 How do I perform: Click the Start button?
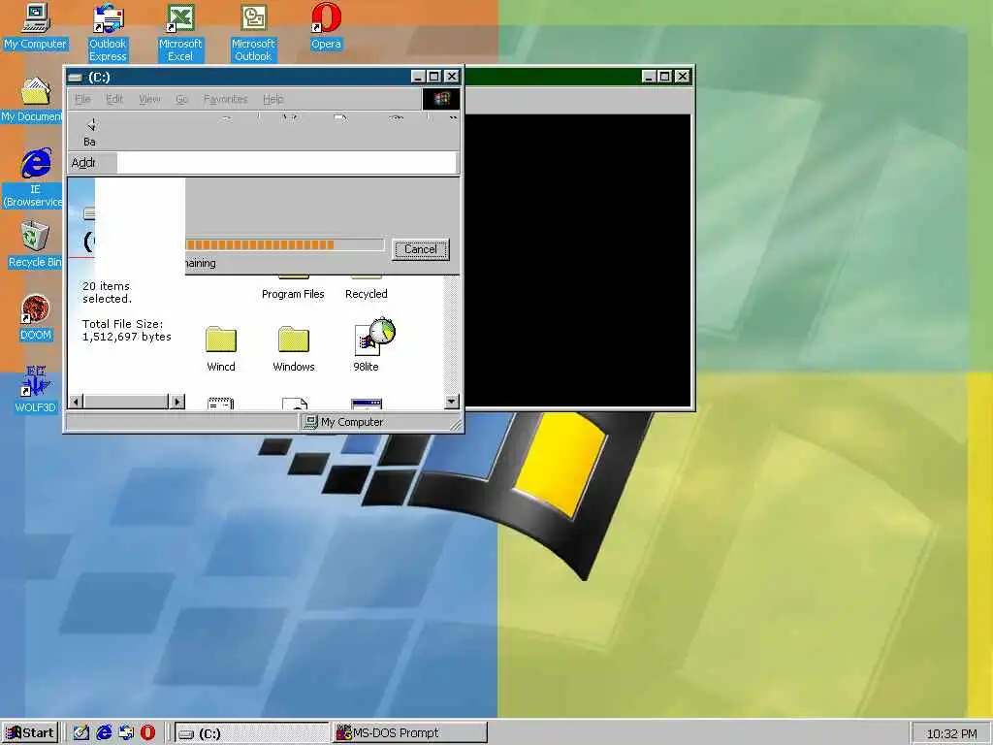[x=30, y=732]
